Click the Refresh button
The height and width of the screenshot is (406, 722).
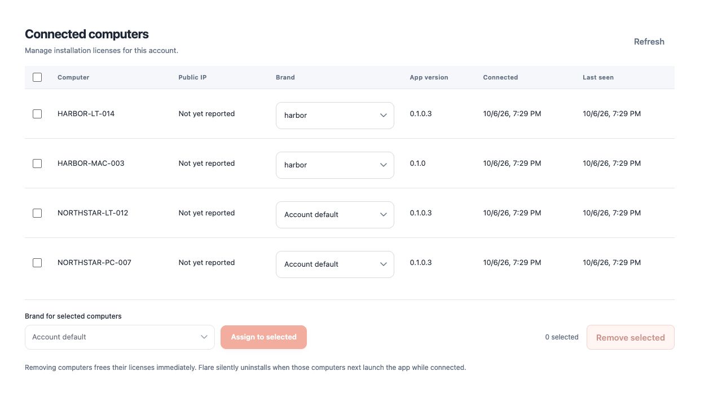[649, 42]
